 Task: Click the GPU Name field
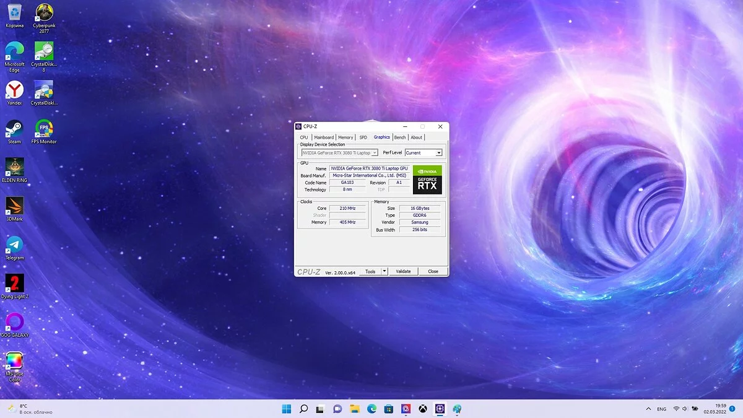[369, 168]
